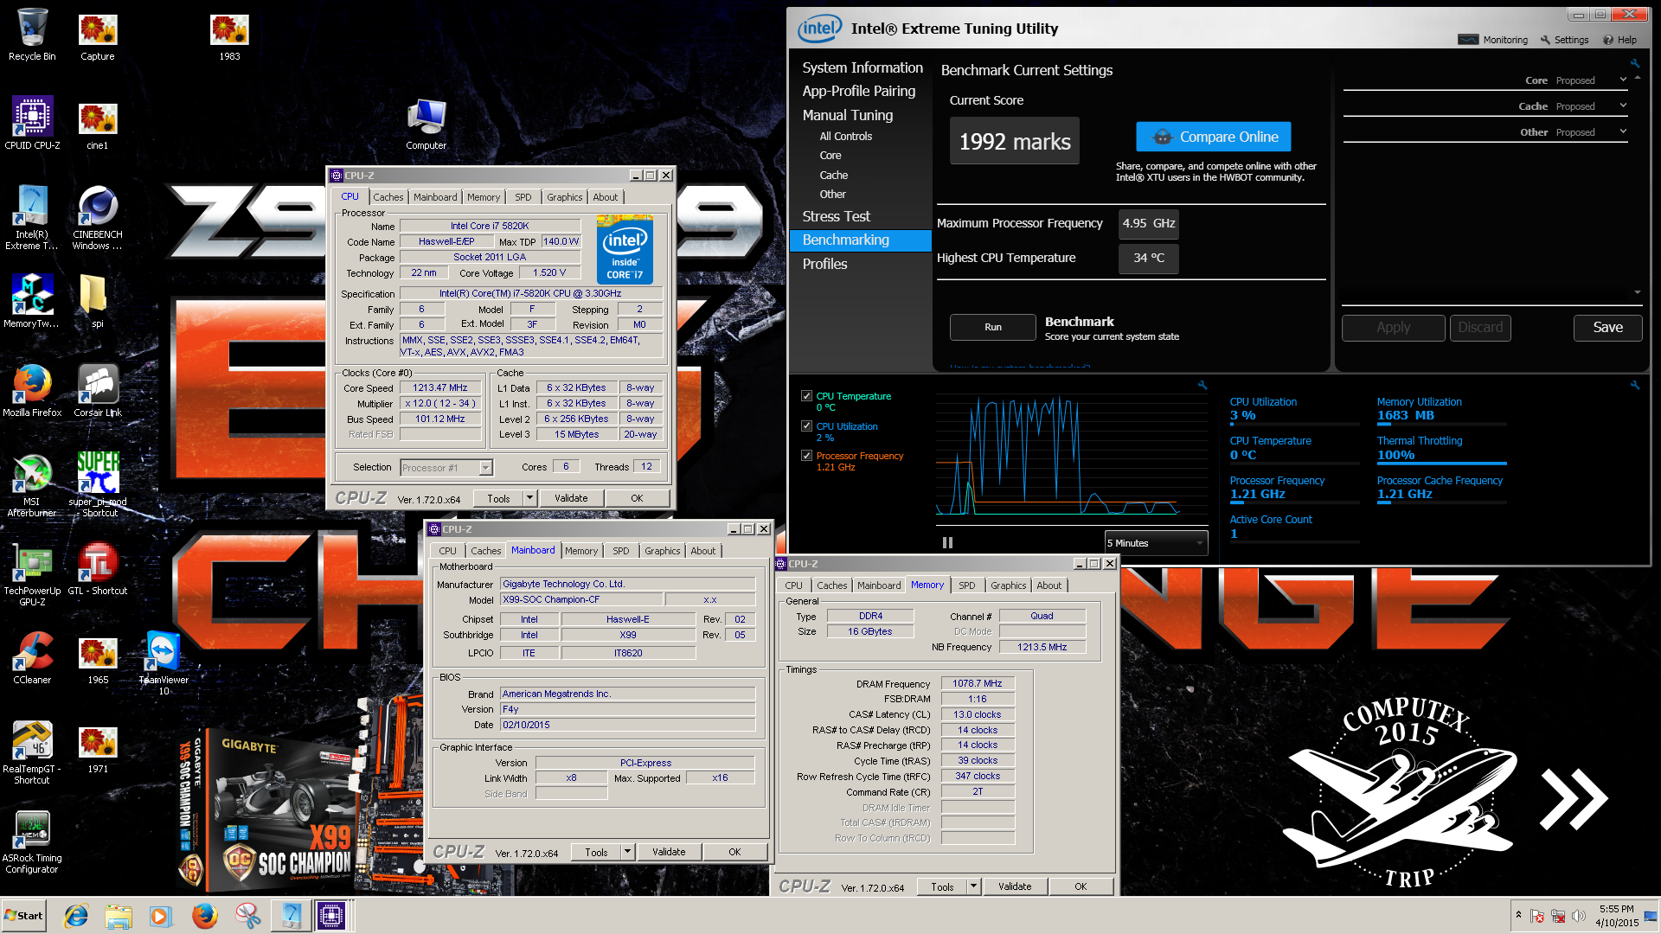Screen dimensions: 1661x934
Task: Open Stress Test in XTU sidebar
Action: (837, 216)
